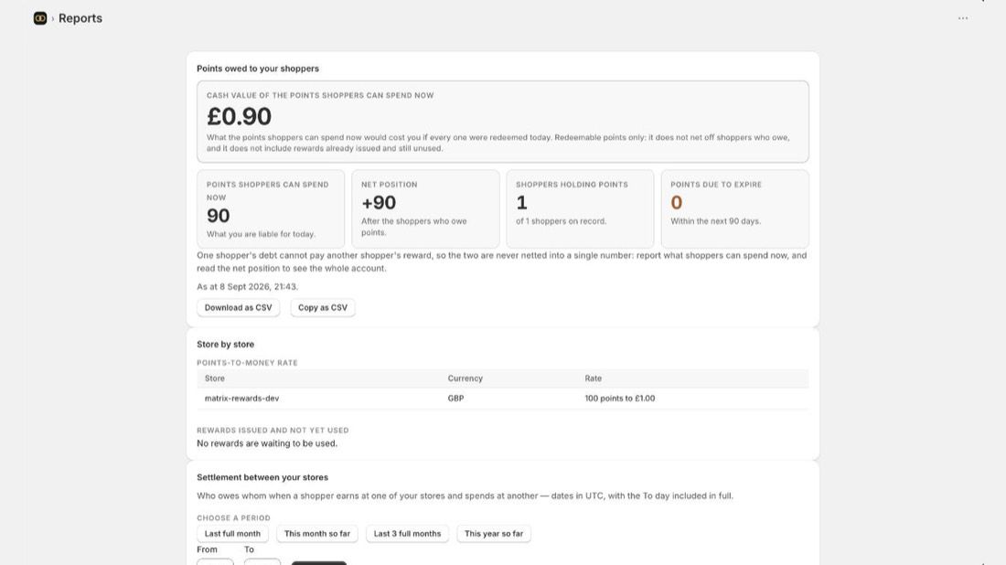Select the Last full month period
The image size is (1006, 565).
pyautogui.click(x=232, y=534)
